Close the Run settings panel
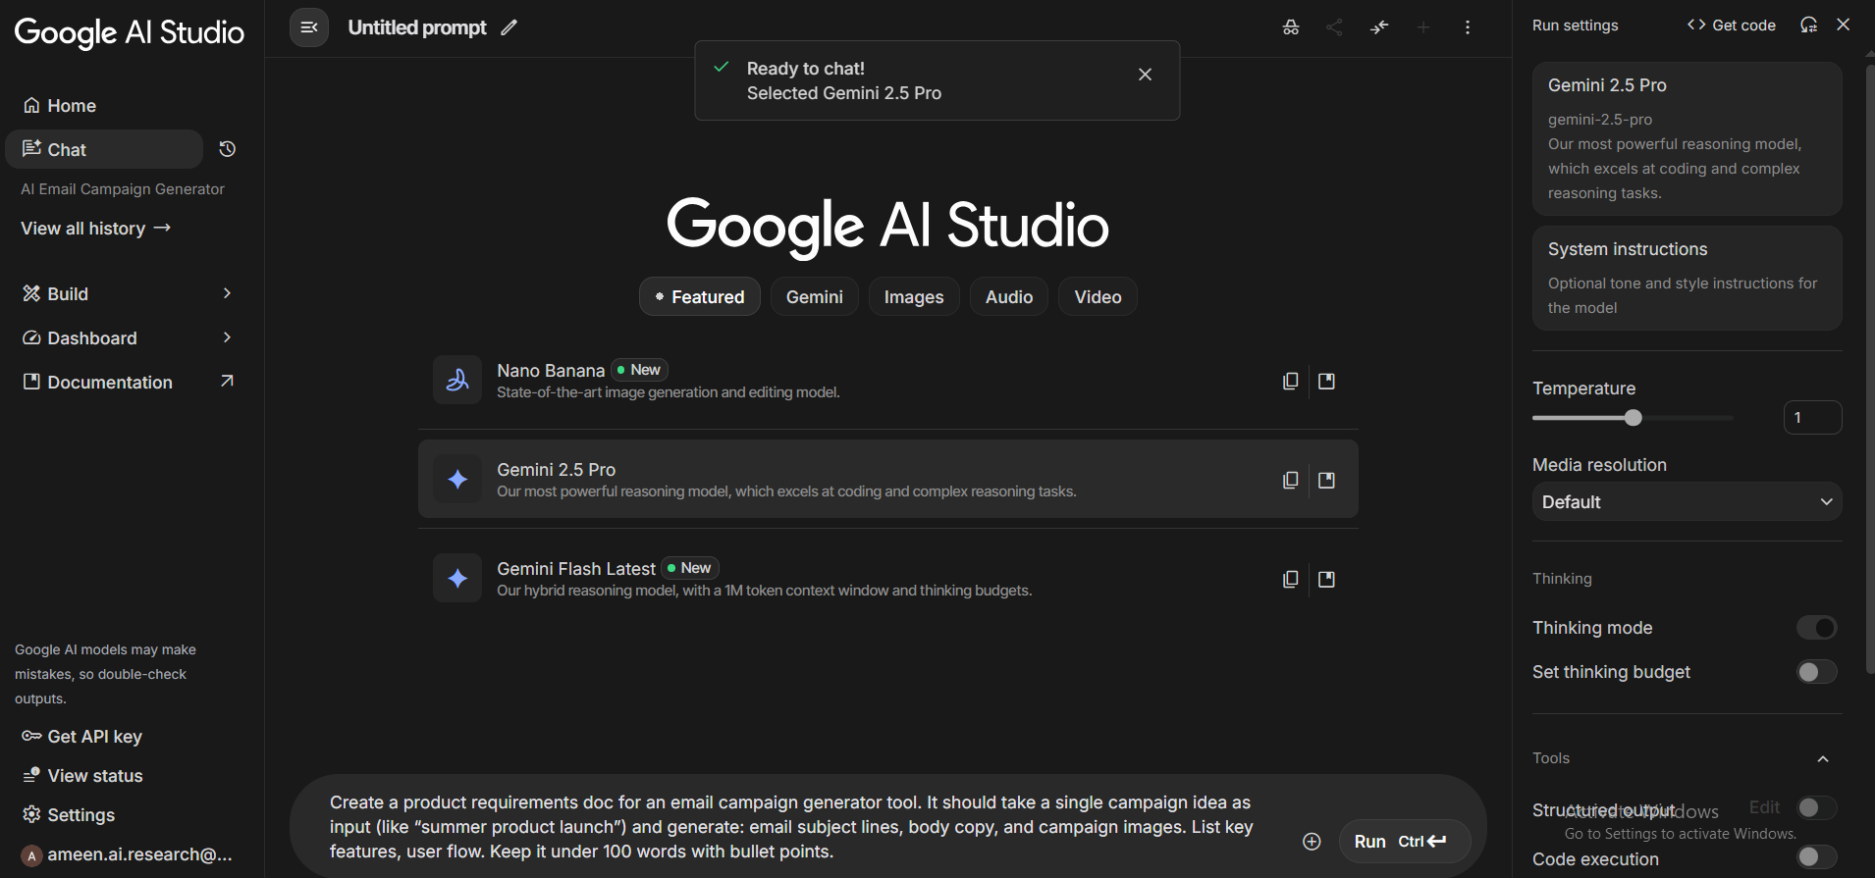 pyautogui.click(x=1844, y=25)
